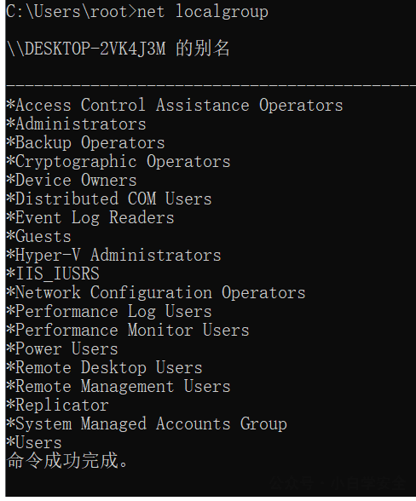Click the Network Configuration Operators entry
The height and width of the screenshot is (501, 416).
point(156,293)
